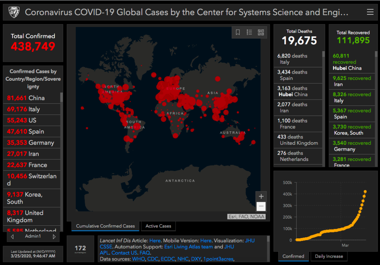Open the WHO data source link
Screen dimensions: 380x265
coord(139,259)
